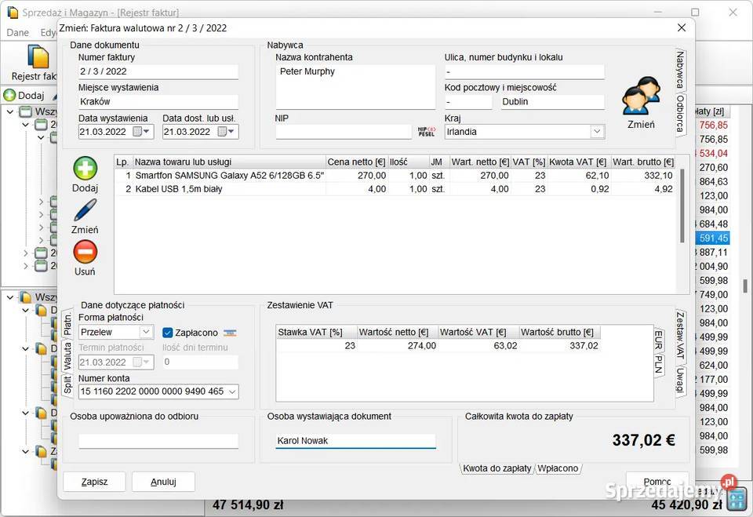
Task: Click the Rejestr faktur toolbar icon
Action: tap(38, 57)
